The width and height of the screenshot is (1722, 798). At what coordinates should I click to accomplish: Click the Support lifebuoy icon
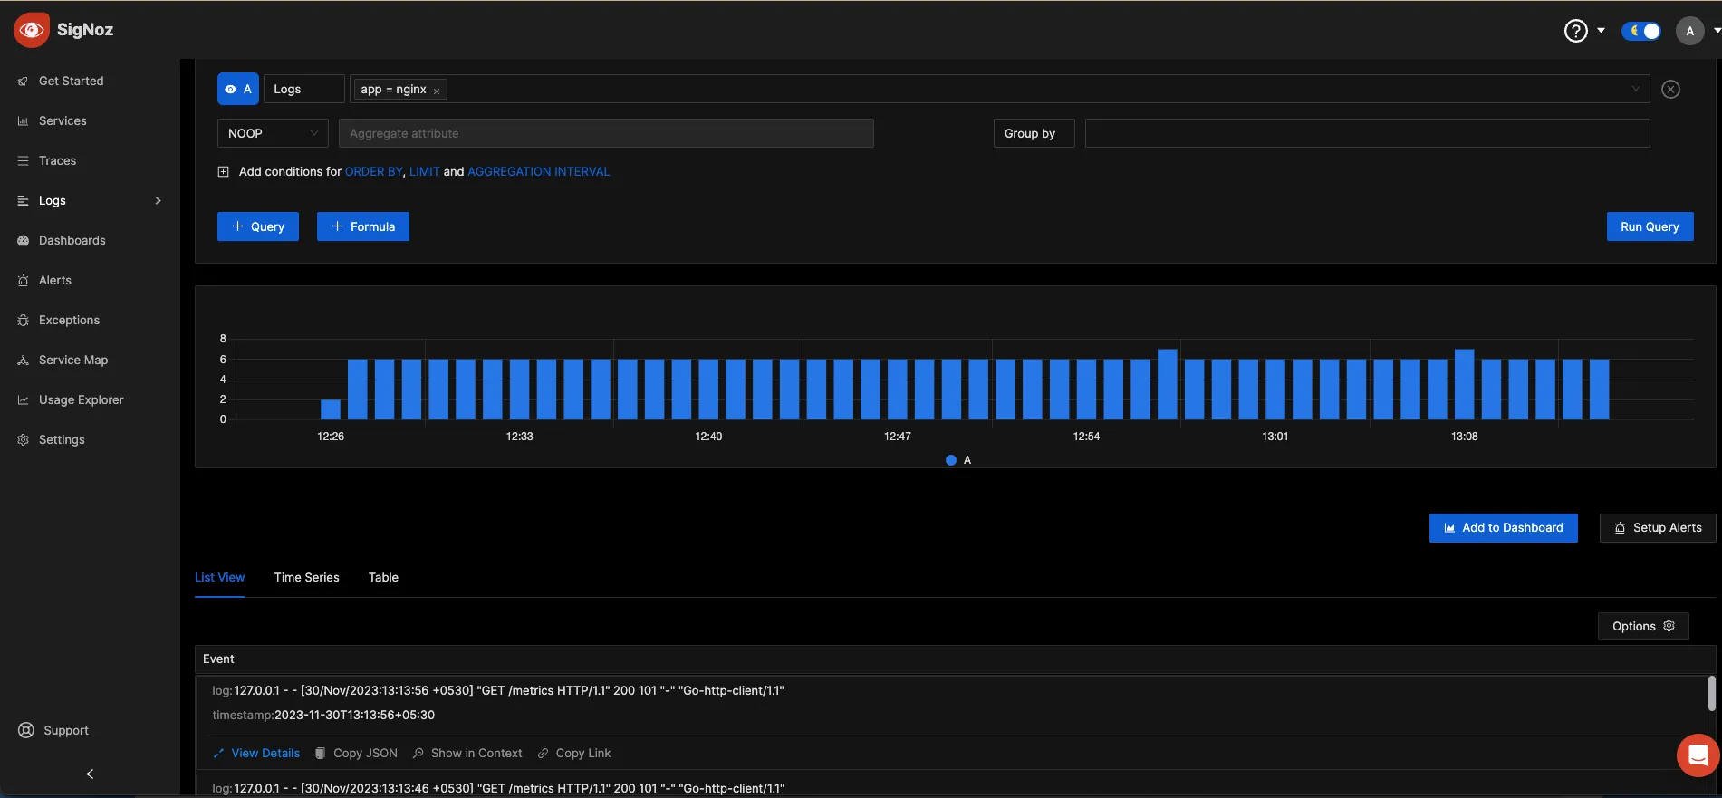click(26, 730)
